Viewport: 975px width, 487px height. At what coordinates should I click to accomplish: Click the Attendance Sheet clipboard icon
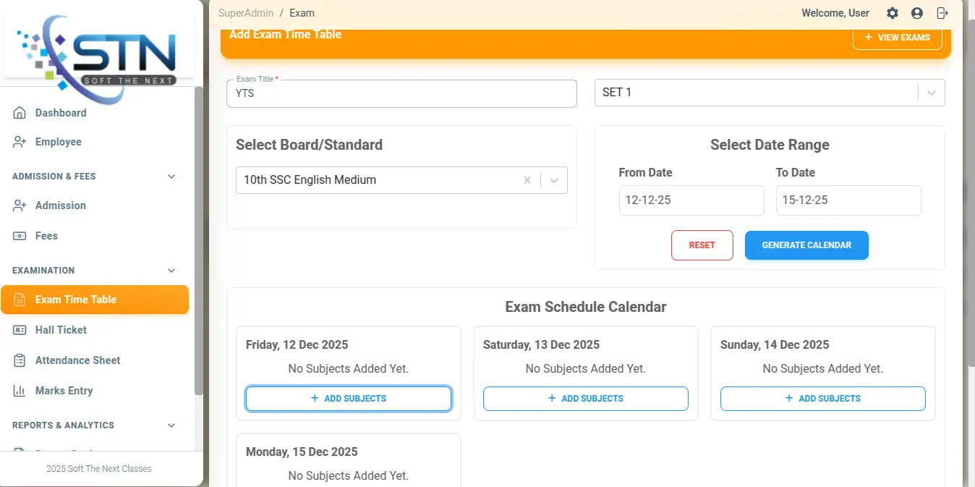point(20,360)
